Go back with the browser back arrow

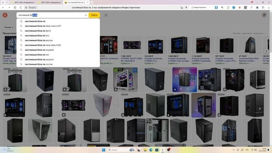[x=3, y=8]
